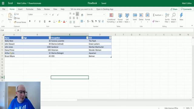Click the select-all corner triangle

pyautogui.click(x=3, y=35)
